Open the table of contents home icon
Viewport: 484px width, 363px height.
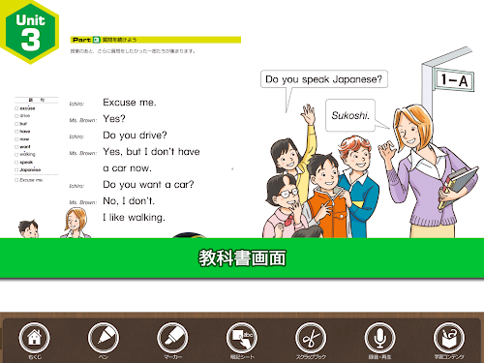coord(34,338)
